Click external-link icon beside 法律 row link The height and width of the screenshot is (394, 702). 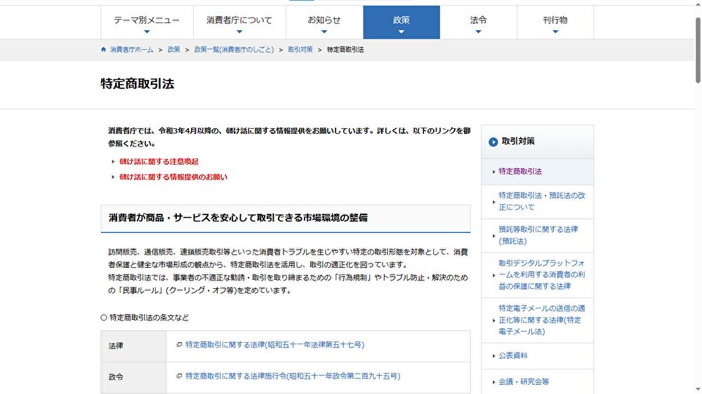tap(179, 345)
